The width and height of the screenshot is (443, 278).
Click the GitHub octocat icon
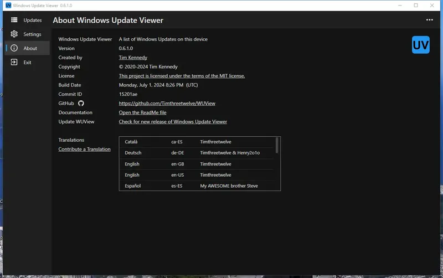click(81, 104)
